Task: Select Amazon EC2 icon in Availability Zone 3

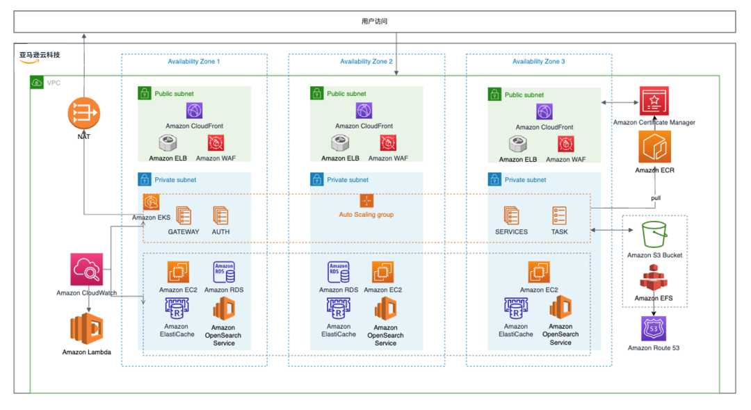Action: coord(539,272)
